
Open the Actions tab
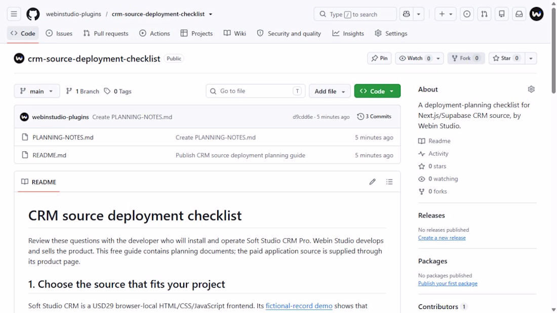154,33
